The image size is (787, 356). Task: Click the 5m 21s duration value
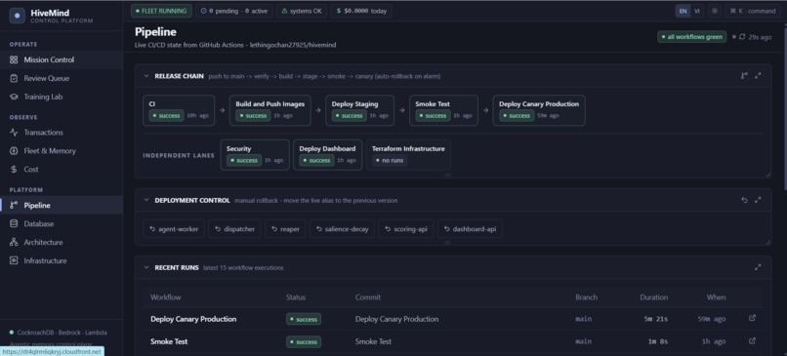pos(656,319)
